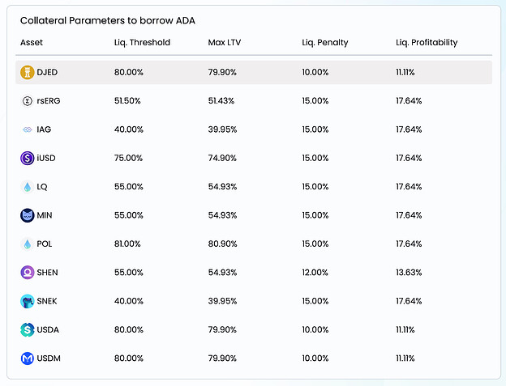Click the USDM token icon

[x=28, y=358]
